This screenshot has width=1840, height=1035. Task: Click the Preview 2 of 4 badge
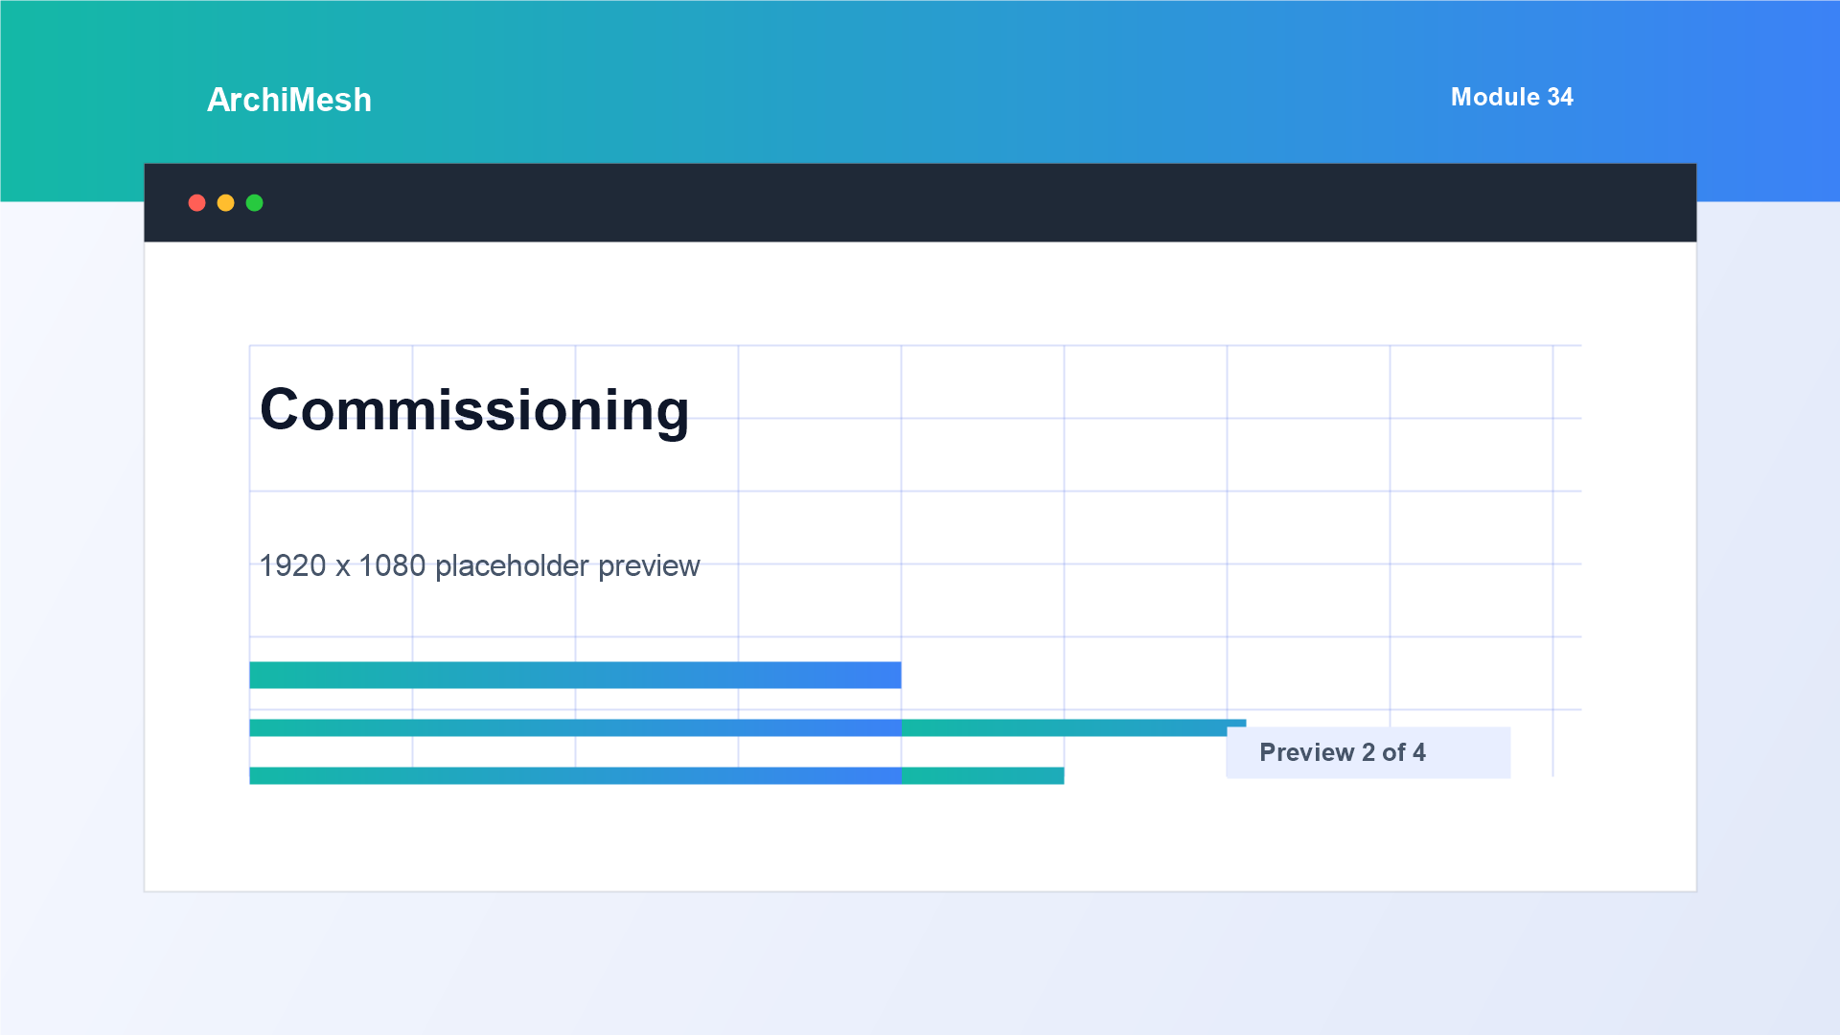click(x=1368, y=752)
